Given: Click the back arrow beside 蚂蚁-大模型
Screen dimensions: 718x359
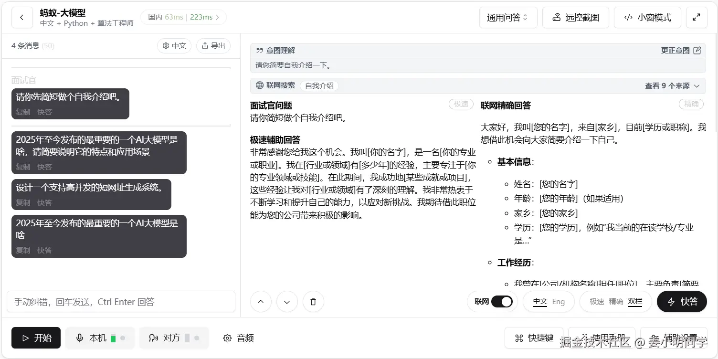Looking at the screenshot, I should 22,17.
